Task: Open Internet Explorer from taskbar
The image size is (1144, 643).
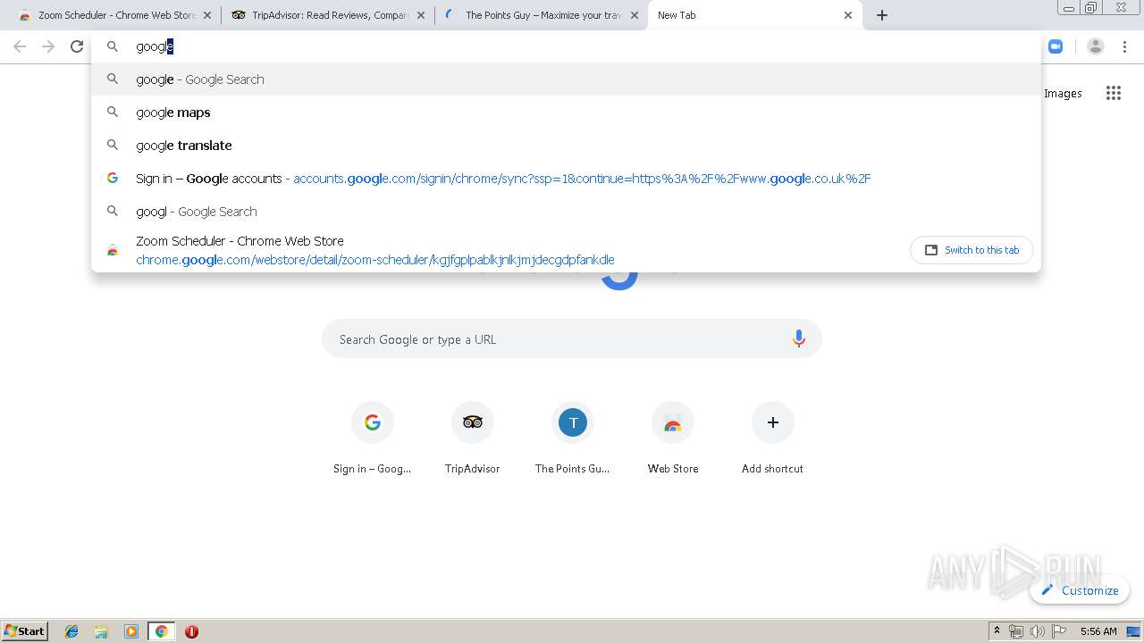Action: tap(71, 631)
